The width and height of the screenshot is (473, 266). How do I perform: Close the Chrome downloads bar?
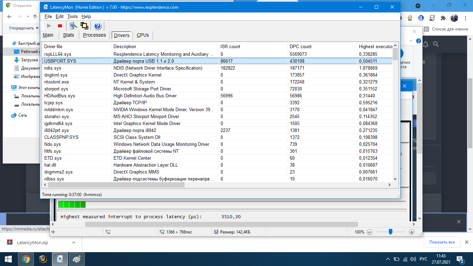pos(466,242)
